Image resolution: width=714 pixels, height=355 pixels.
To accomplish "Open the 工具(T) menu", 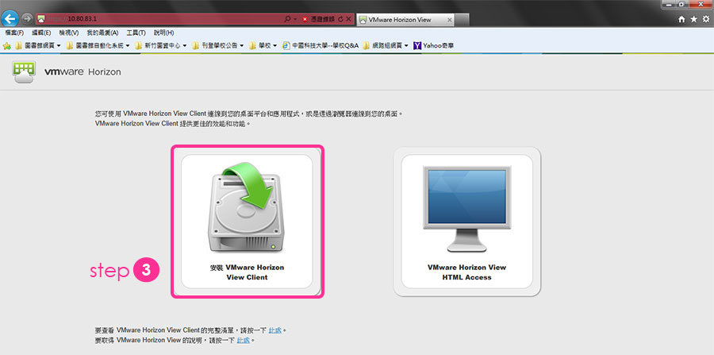I will pos(136,33).
